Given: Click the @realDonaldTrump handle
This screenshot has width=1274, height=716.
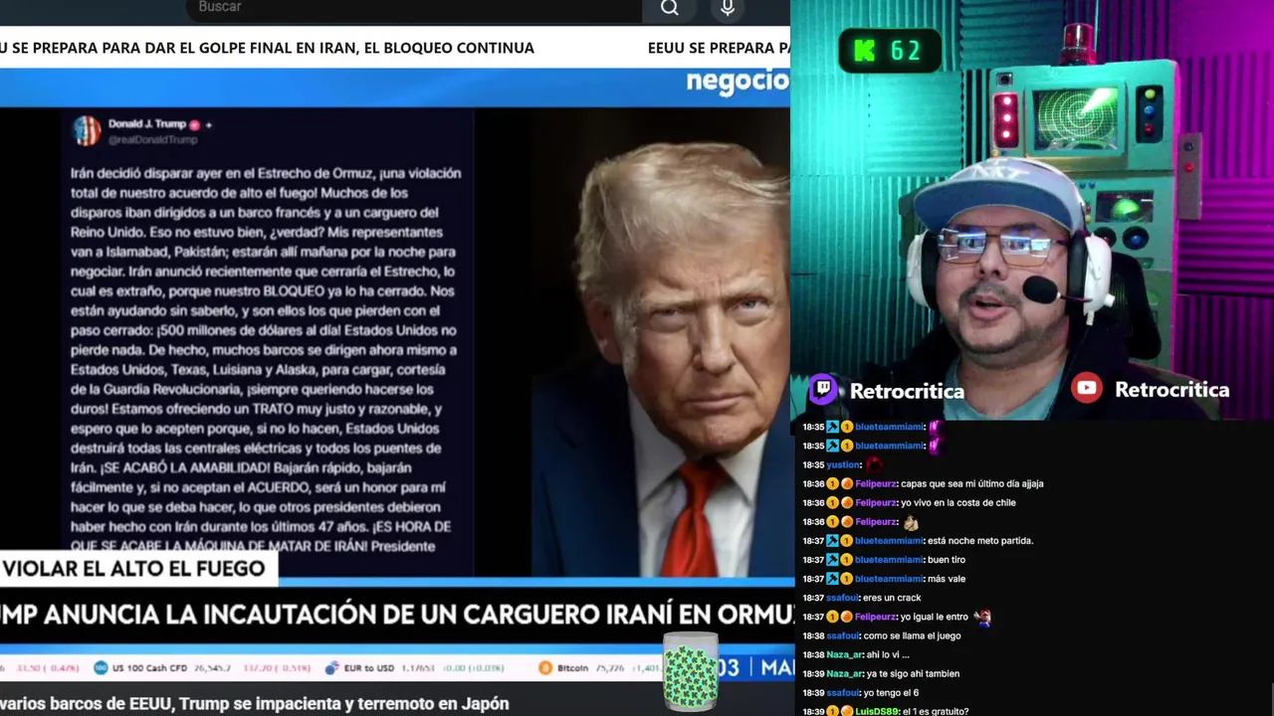Looking at the screenshot, I should [153, 140].
